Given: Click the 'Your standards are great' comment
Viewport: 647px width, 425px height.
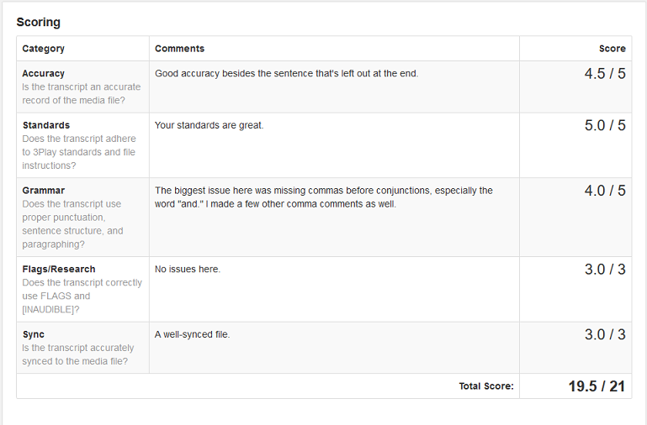Looking at the screenshot, I should pyautogui.click(x=209, y=125).
